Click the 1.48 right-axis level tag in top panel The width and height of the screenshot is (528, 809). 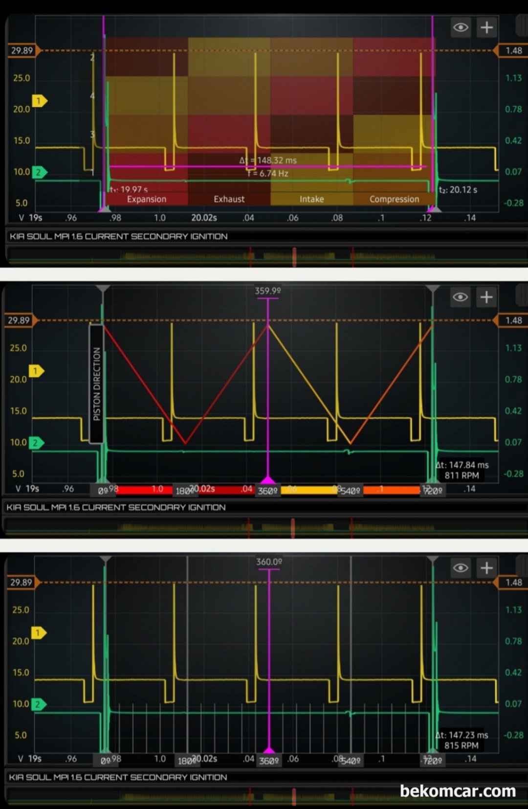tap(512, 50)
